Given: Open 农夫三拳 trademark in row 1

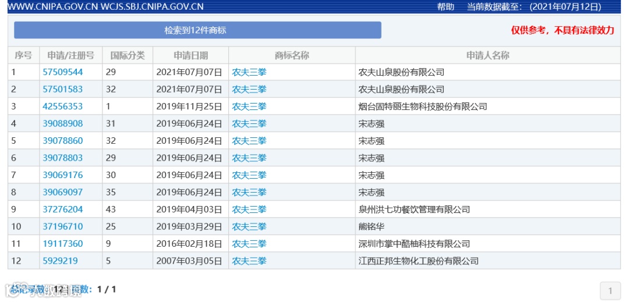Looking at the screenshot, I should coord(249,72).
